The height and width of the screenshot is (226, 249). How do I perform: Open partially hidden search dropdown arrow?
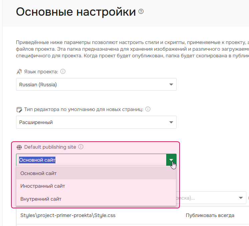241,198
